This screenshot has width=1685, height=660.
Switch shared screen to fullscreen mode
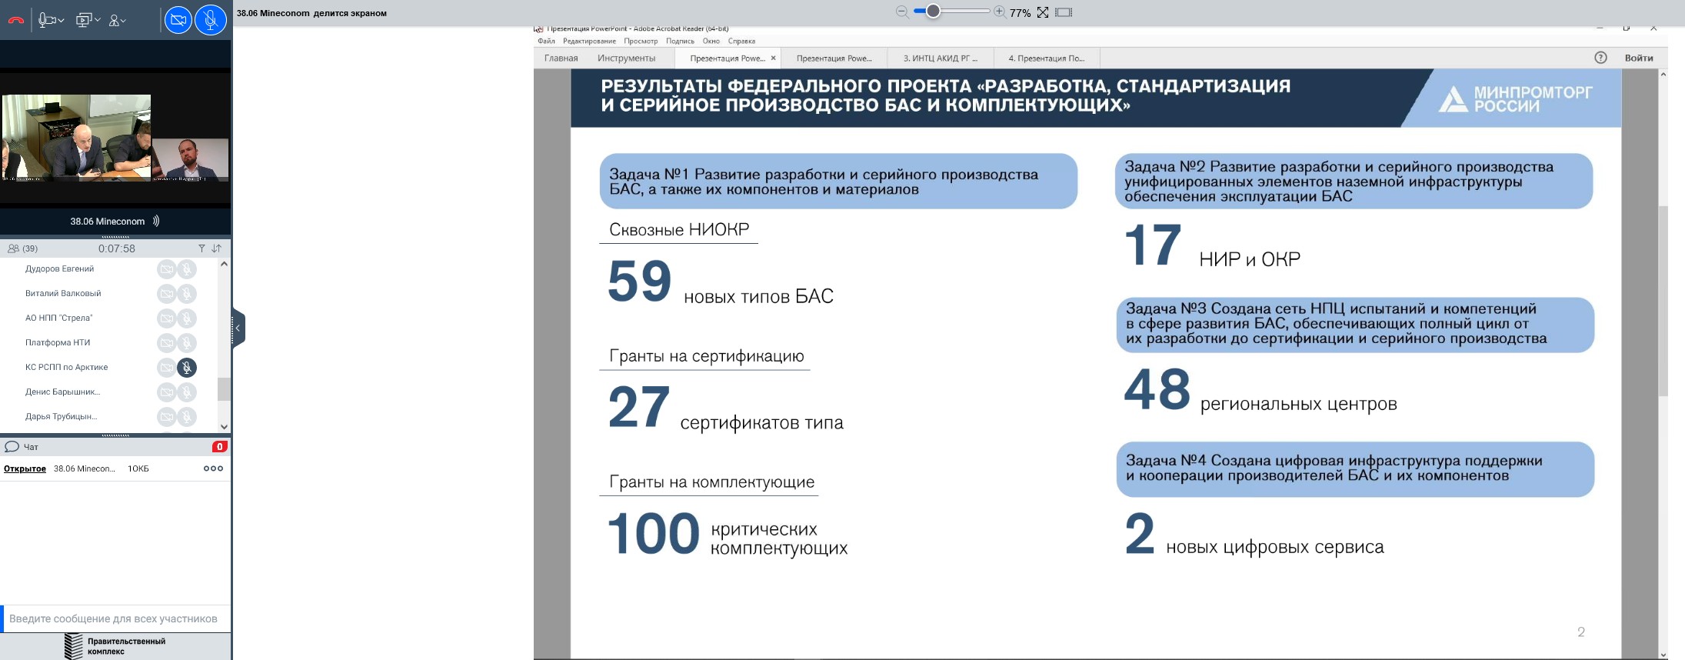pos(1043,12)
